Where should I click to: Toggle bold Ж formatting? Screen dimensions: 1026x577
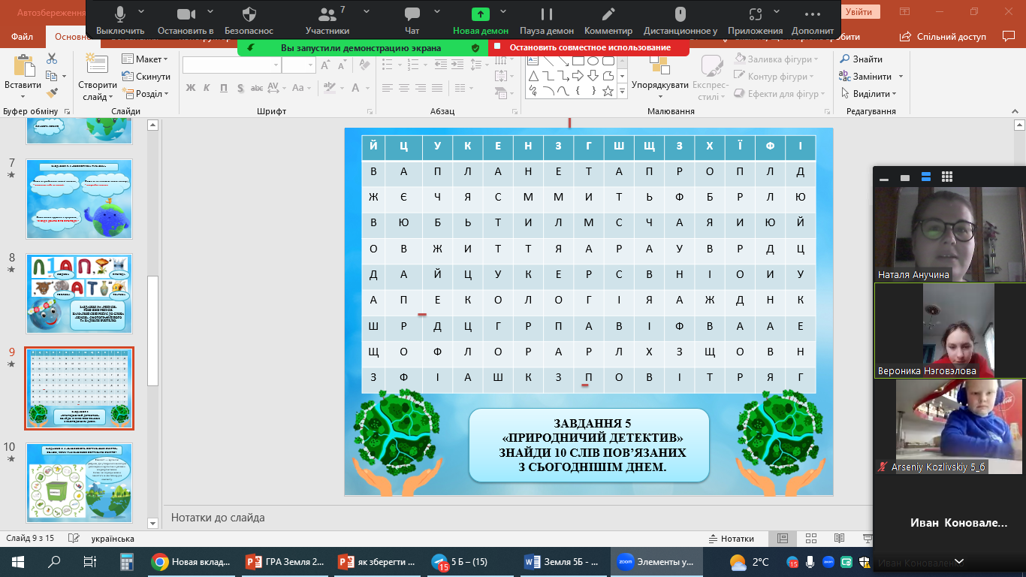191,88
